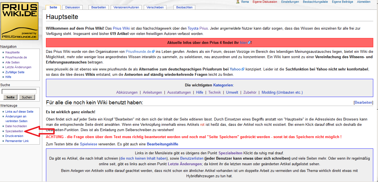This screenshot has width=378, height=182.
Task: Open the Diskussion tab
Action: click(73, 7)
